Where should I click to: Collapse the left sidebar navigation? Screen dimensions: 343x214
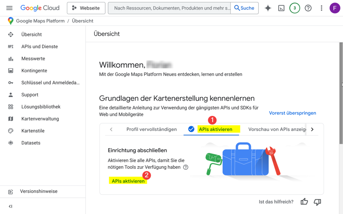[10, 206]
